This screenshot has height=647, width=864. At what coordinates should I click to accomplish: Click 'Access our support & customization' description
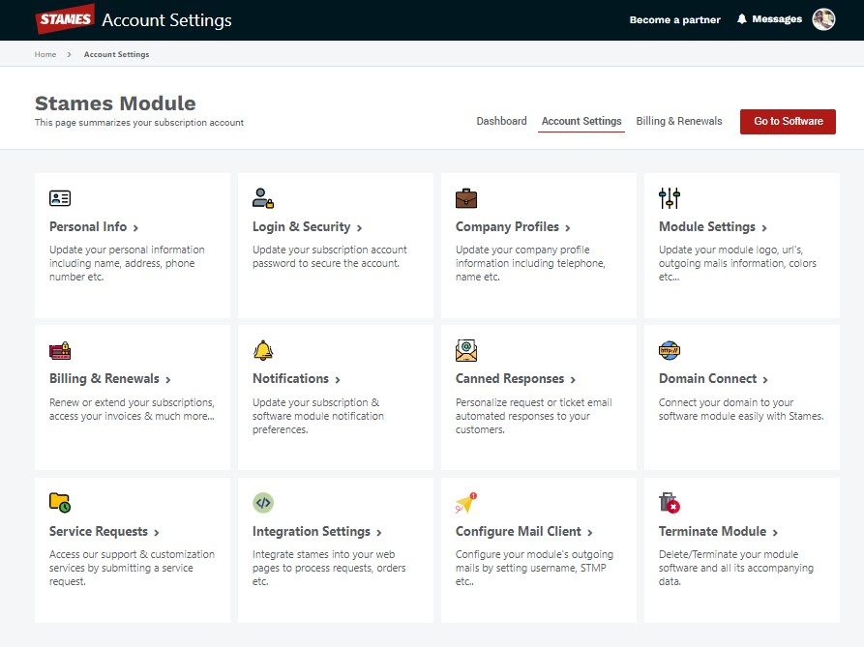coord(132,568)
